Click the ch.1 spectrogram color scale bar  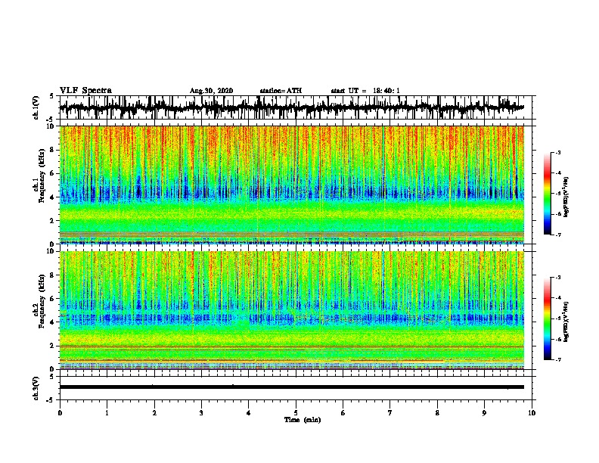[547, 194]
